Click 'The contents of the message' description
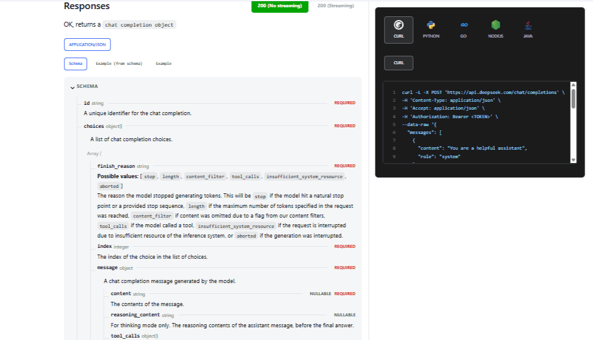The height and width of the screenshot is (340, 593). pyautogui.click(x=147, y=304)
